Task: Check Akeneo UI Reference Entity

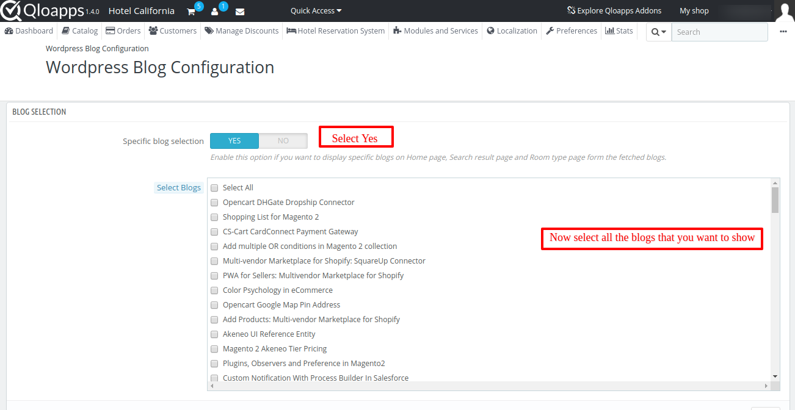Action: (214, 334)
